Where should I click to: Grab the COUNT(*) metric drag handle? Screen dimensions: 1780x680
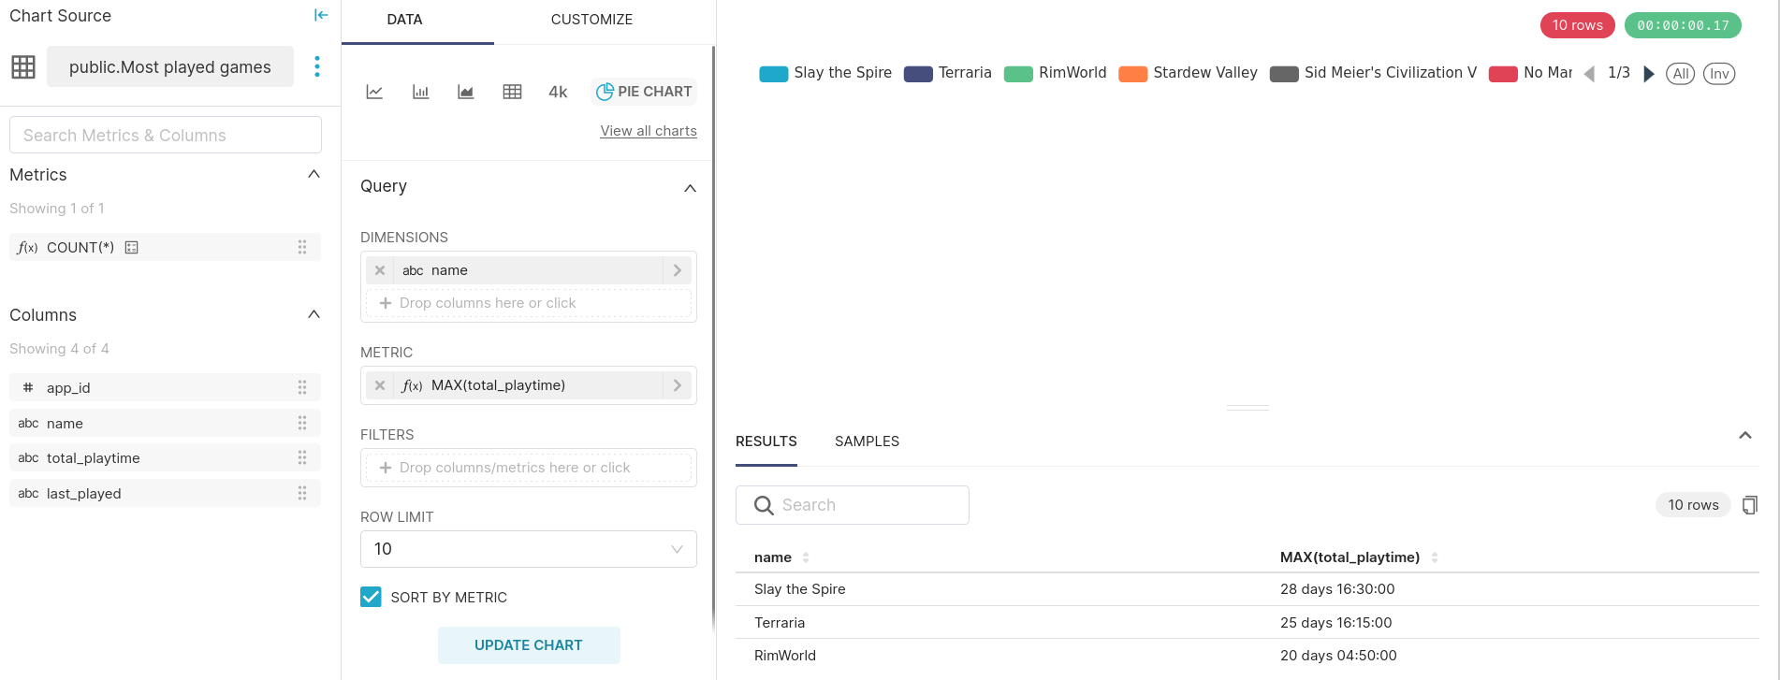coord(302,247)
